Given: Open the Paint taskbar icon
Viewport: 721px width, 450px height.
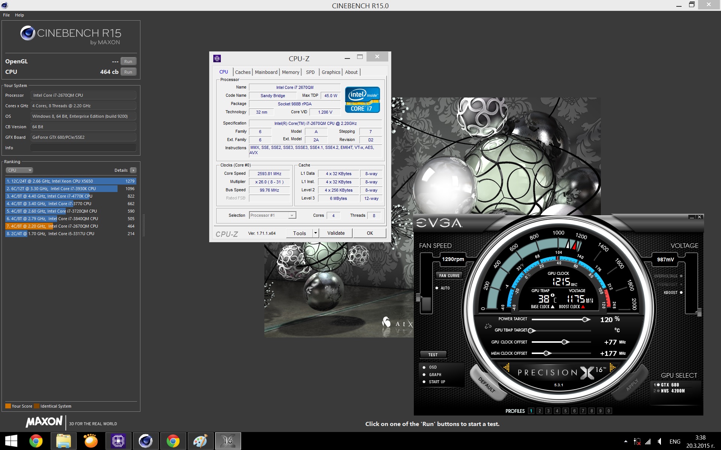Looking at the screenshot, I should pos(200,441).
